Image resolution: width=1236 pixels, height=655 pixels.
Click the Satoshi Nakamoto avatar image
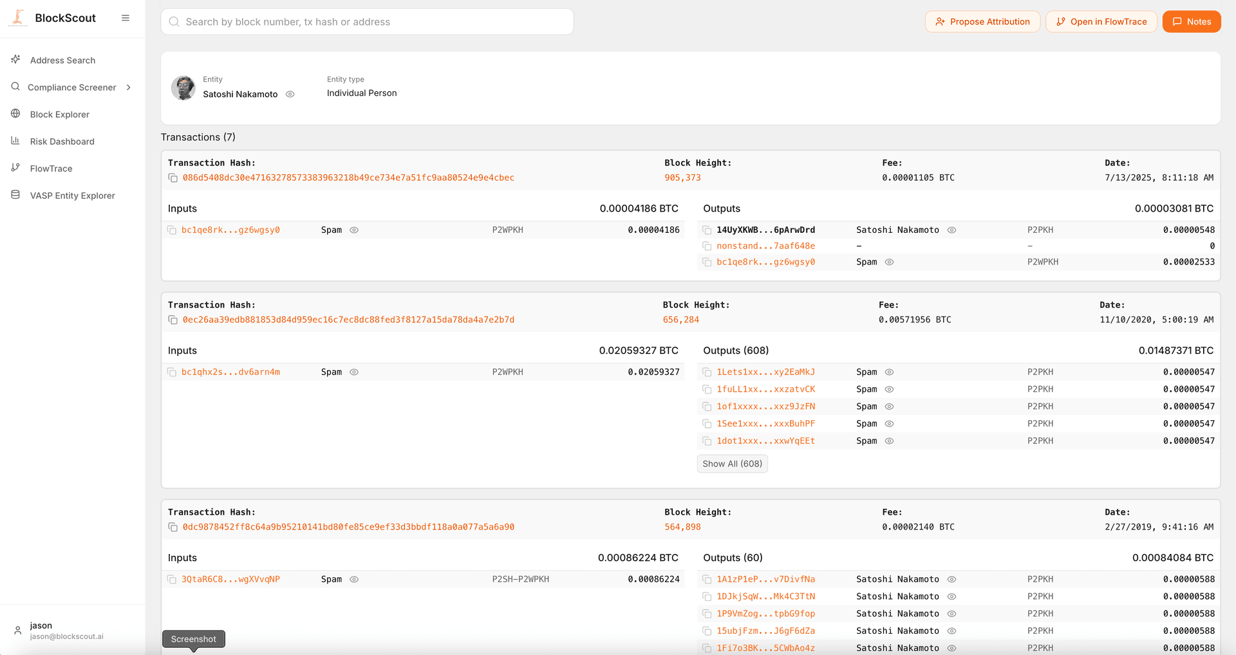coord(183,88)
